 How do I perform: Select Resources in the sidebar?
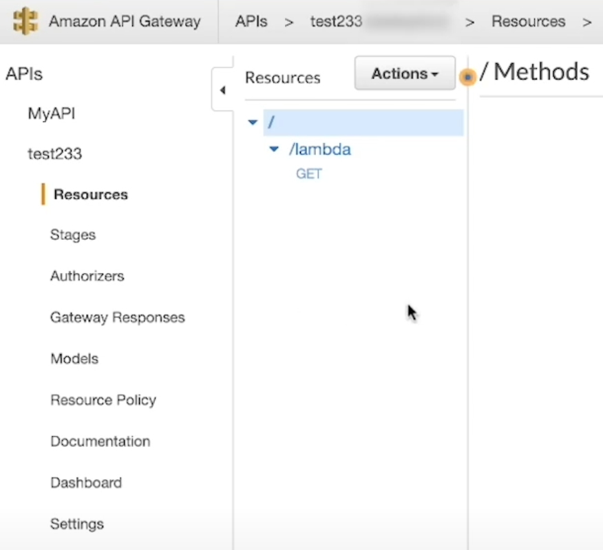pyautogui.click(x=91, y=195)
